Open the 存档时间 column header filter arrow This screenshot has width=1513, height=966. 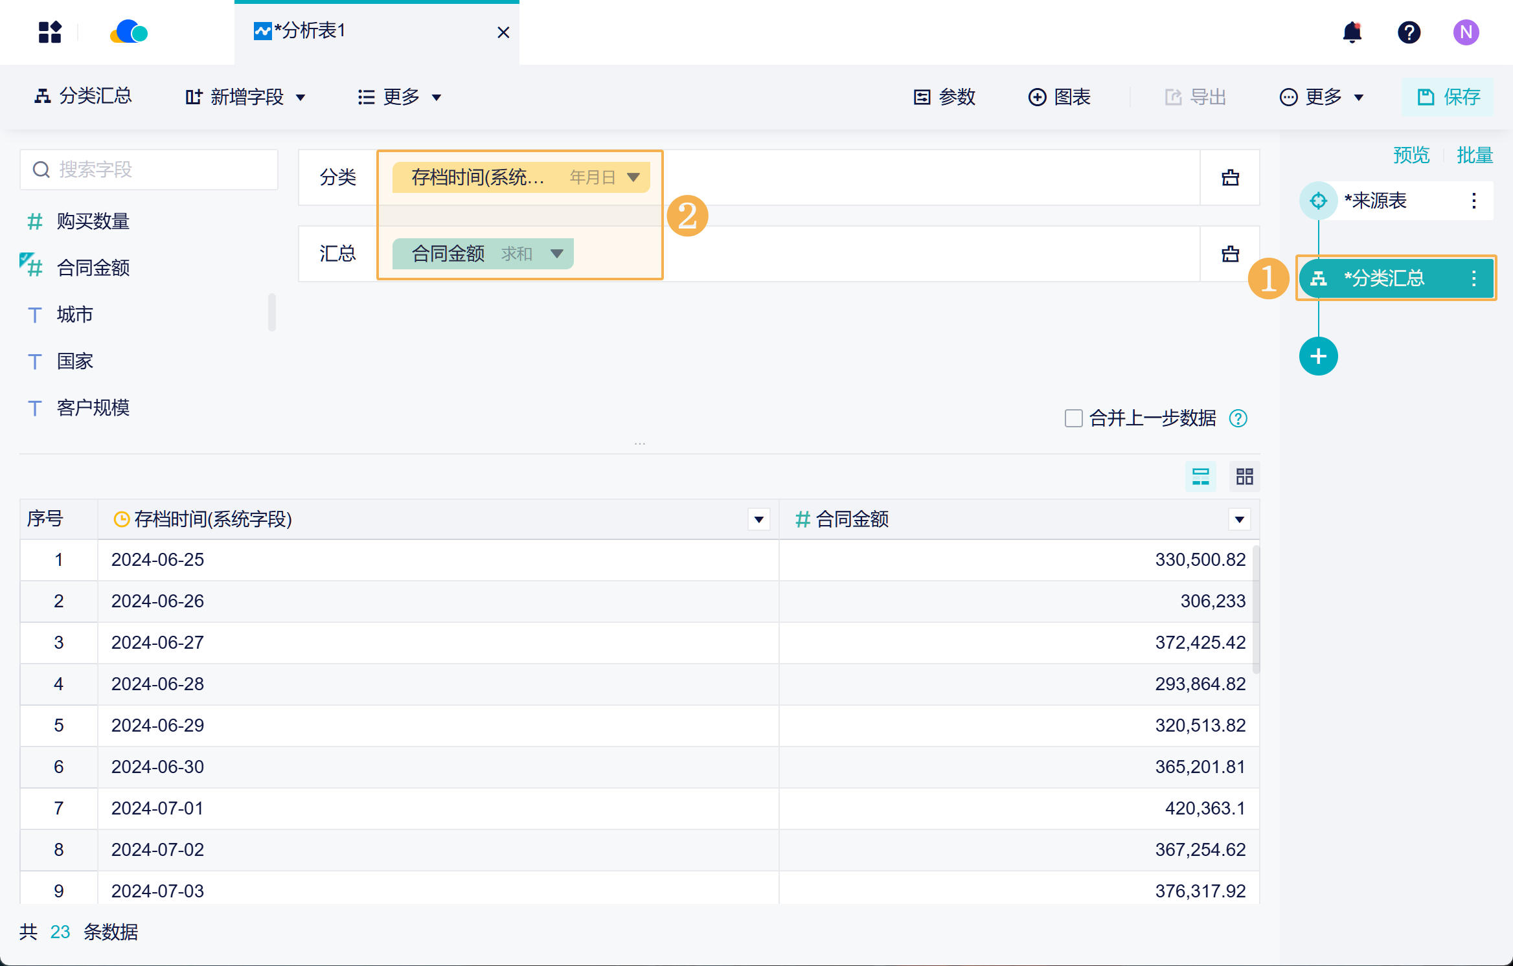tap(758, 519)
